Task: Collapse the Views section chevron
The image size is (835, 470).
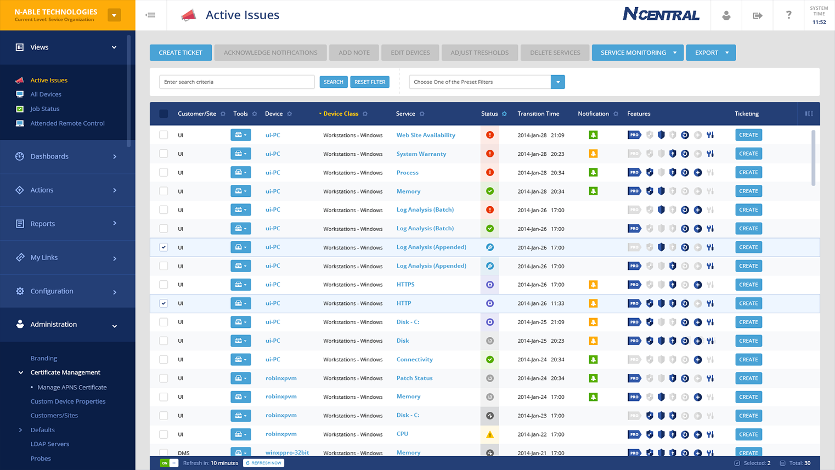Action: coord(114,48)
